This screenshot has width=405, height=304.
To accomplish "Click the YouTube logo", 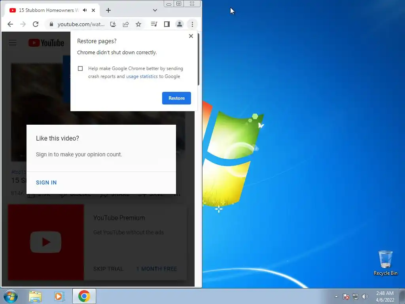I will 46,43.
